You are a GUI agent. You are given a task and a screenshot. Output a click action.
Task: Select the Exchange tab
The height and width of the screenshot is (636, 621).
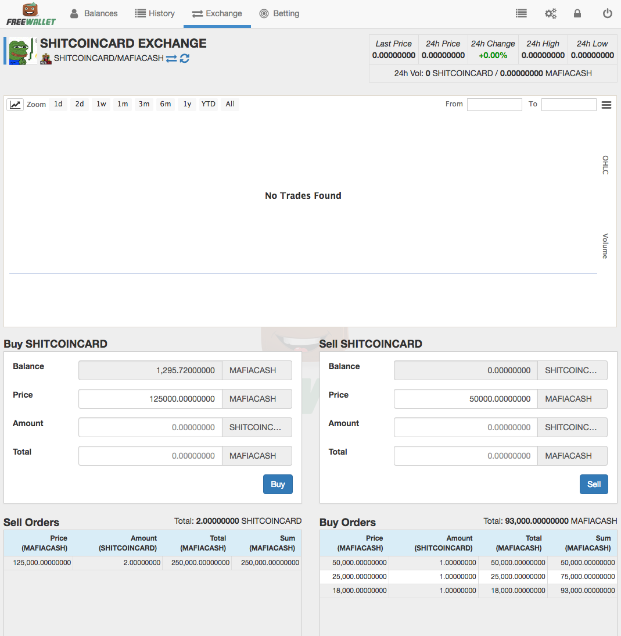point(217,13)
